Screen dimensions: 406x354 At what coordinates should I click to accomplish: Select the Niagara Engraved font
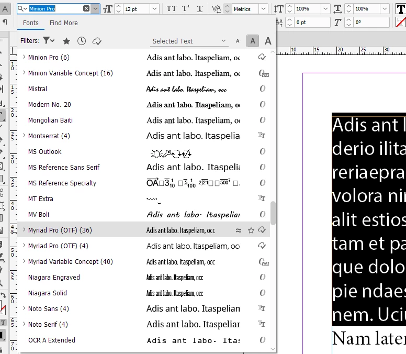[x=143, y=278]
